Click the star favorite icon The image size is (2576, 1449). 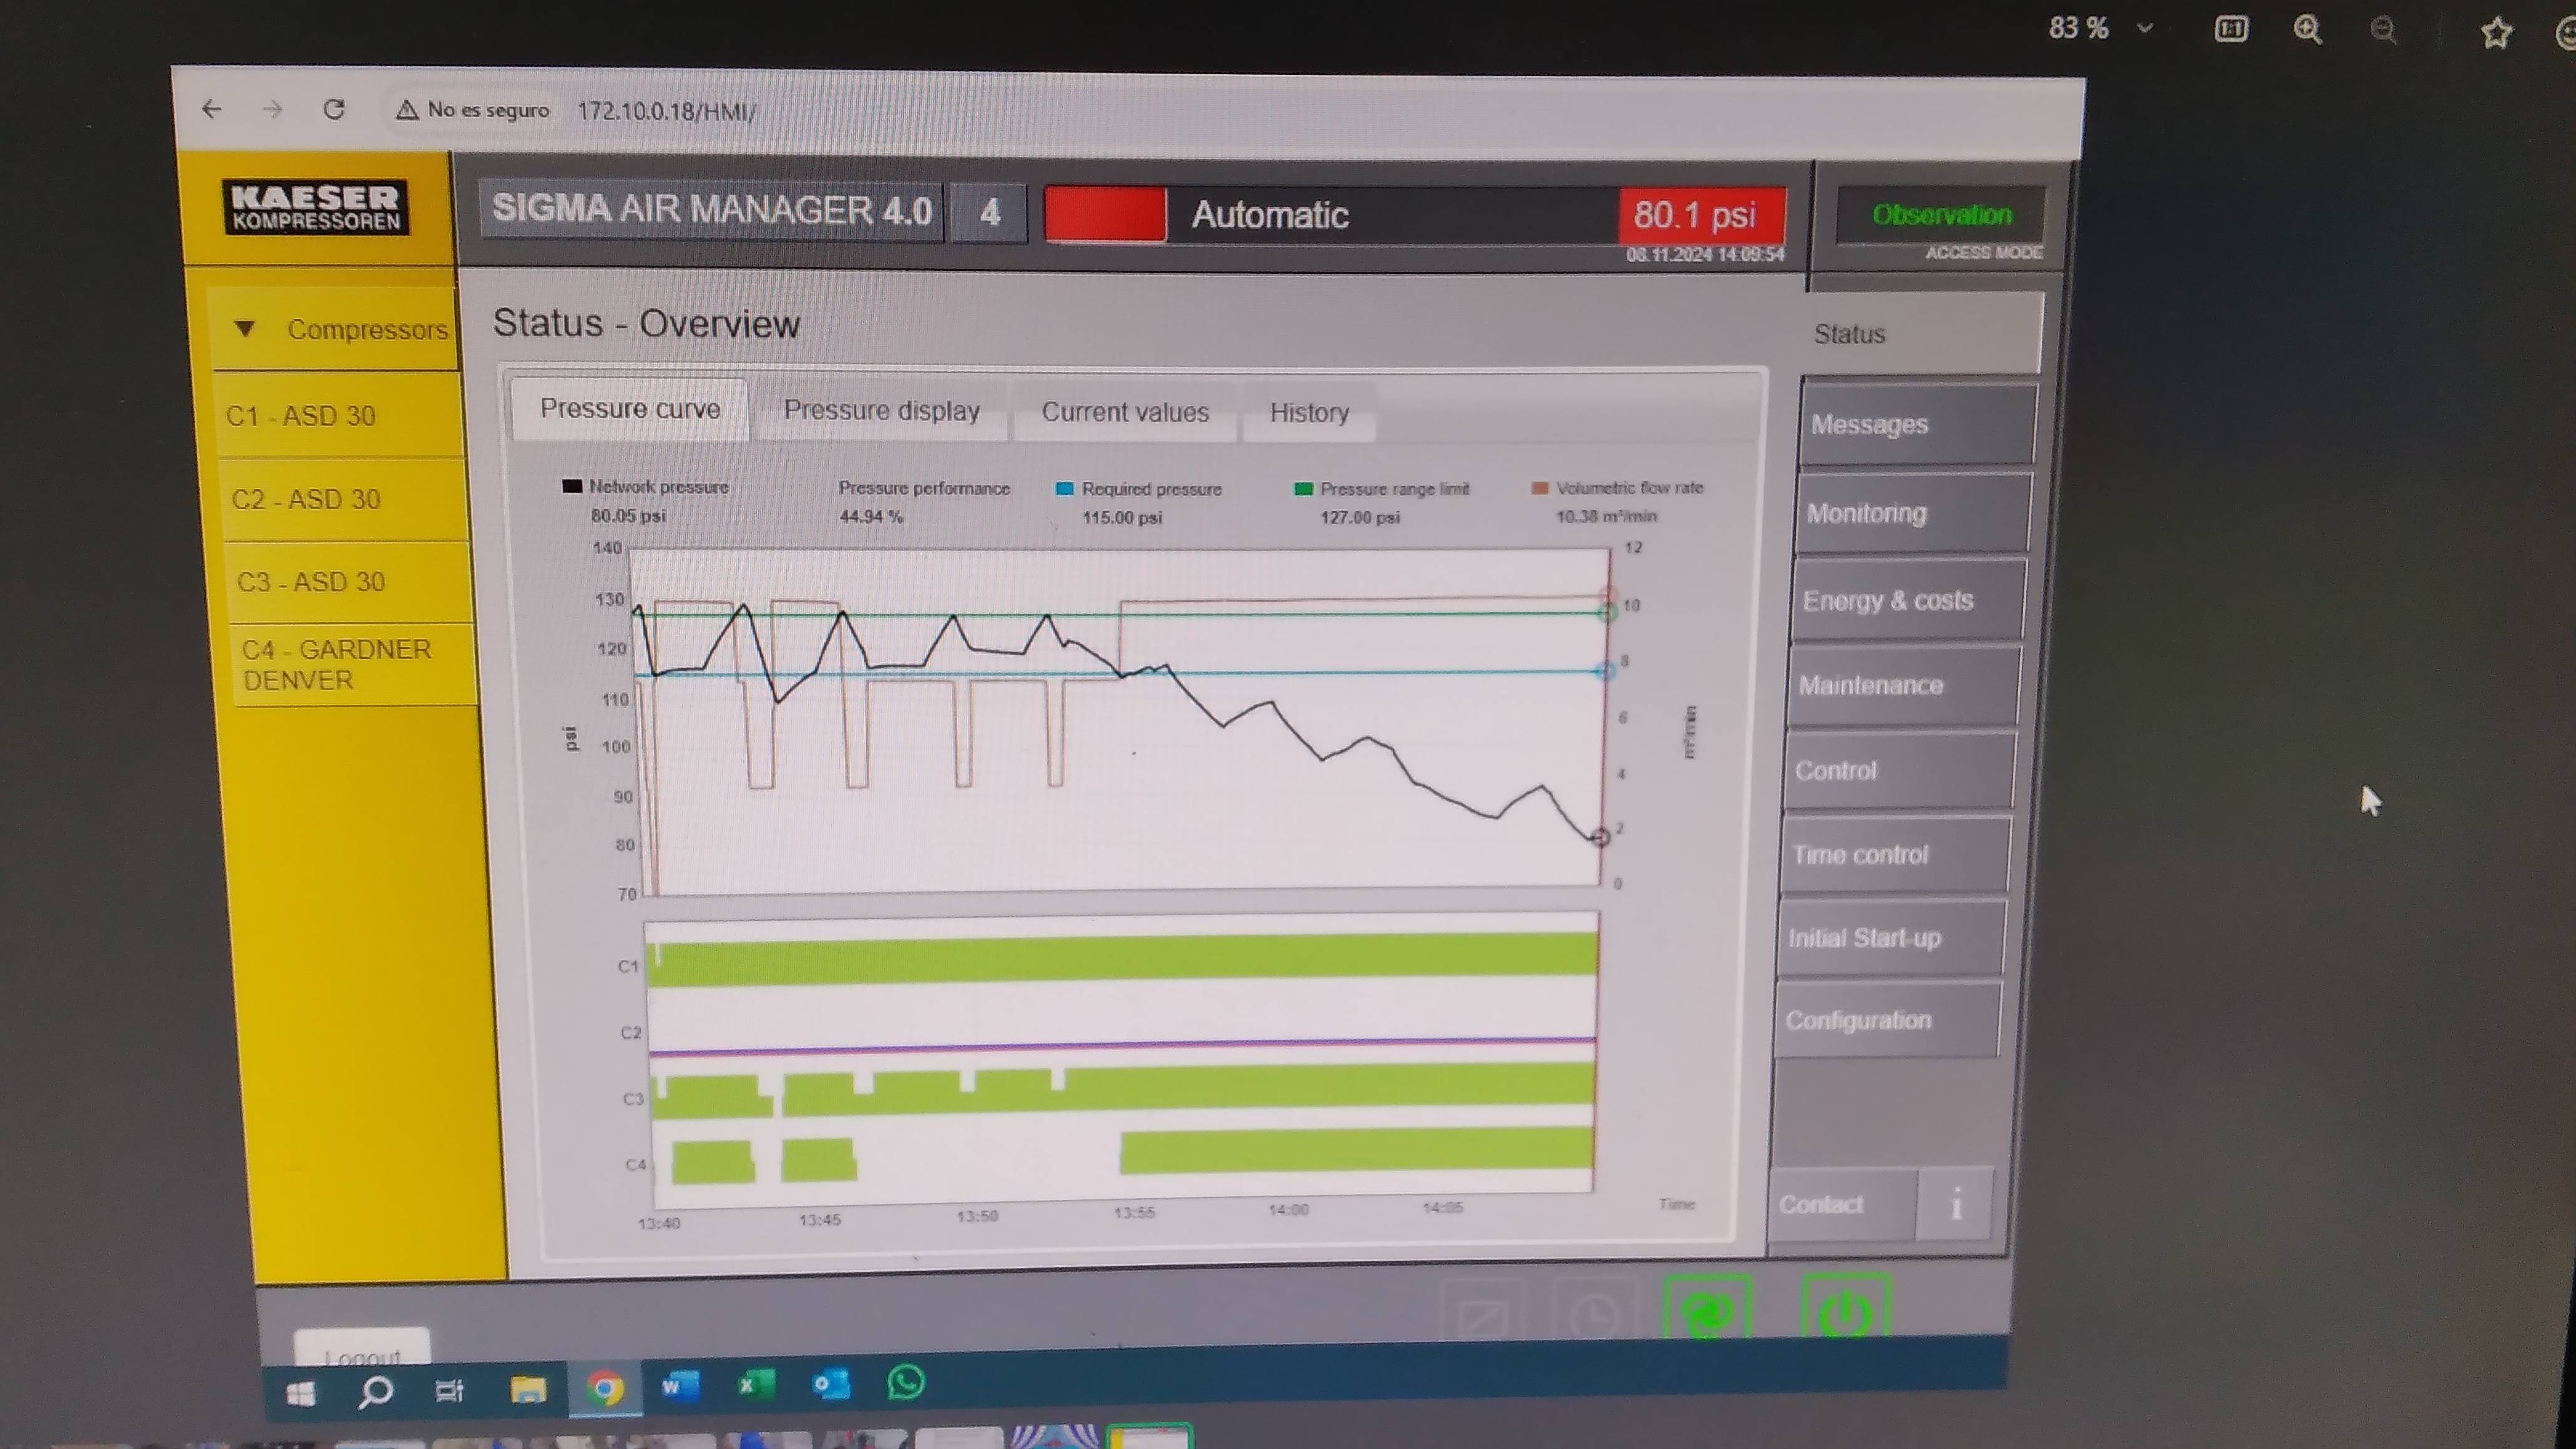(x=2496, y=32)
